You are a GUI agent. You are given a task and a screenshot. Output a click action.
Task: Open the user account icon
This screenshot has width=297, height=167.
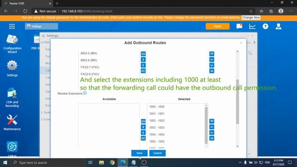pyautogui.click(x=278, y=26)
